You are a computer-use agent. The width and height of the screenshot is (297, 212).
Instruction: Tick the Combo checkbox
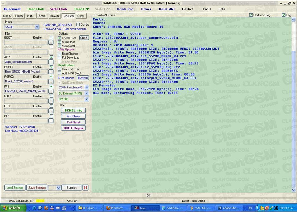78,24
